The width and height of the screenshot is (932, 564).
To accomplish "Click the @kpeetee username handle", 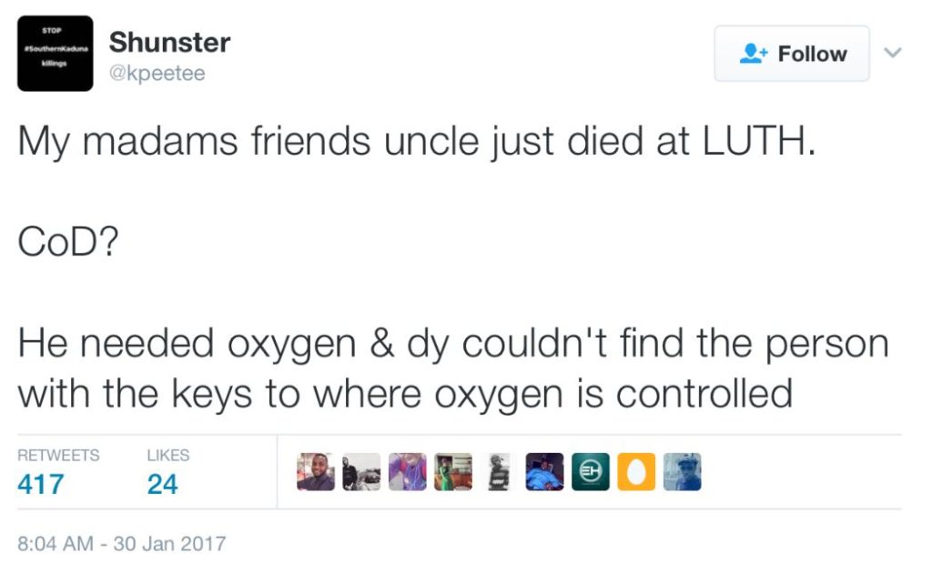I will 157,74.
